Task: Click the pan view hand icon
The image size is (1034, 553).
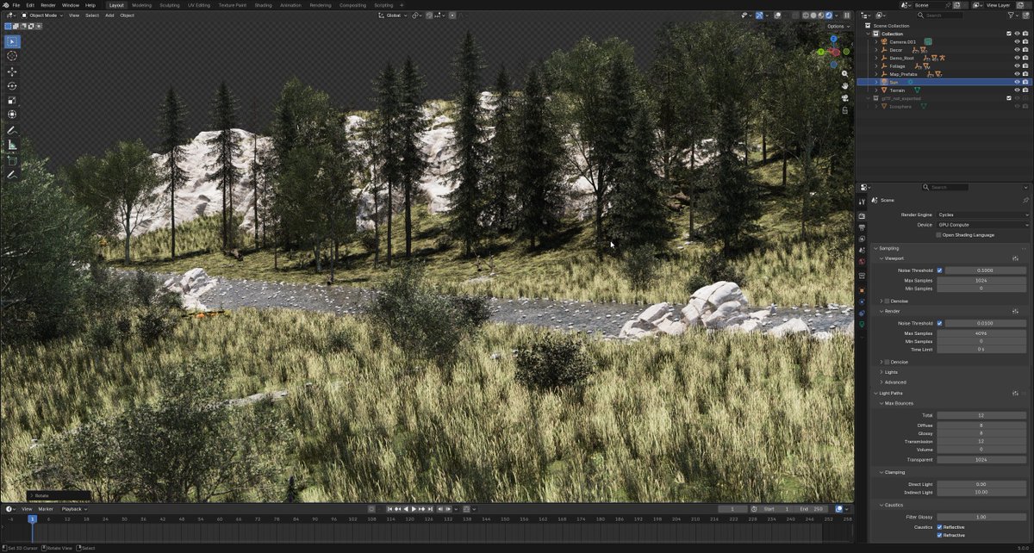Action: (845, 86)
